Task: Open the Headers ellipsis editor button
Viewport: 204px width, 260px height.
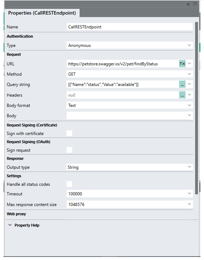Action: click(182, 95)
